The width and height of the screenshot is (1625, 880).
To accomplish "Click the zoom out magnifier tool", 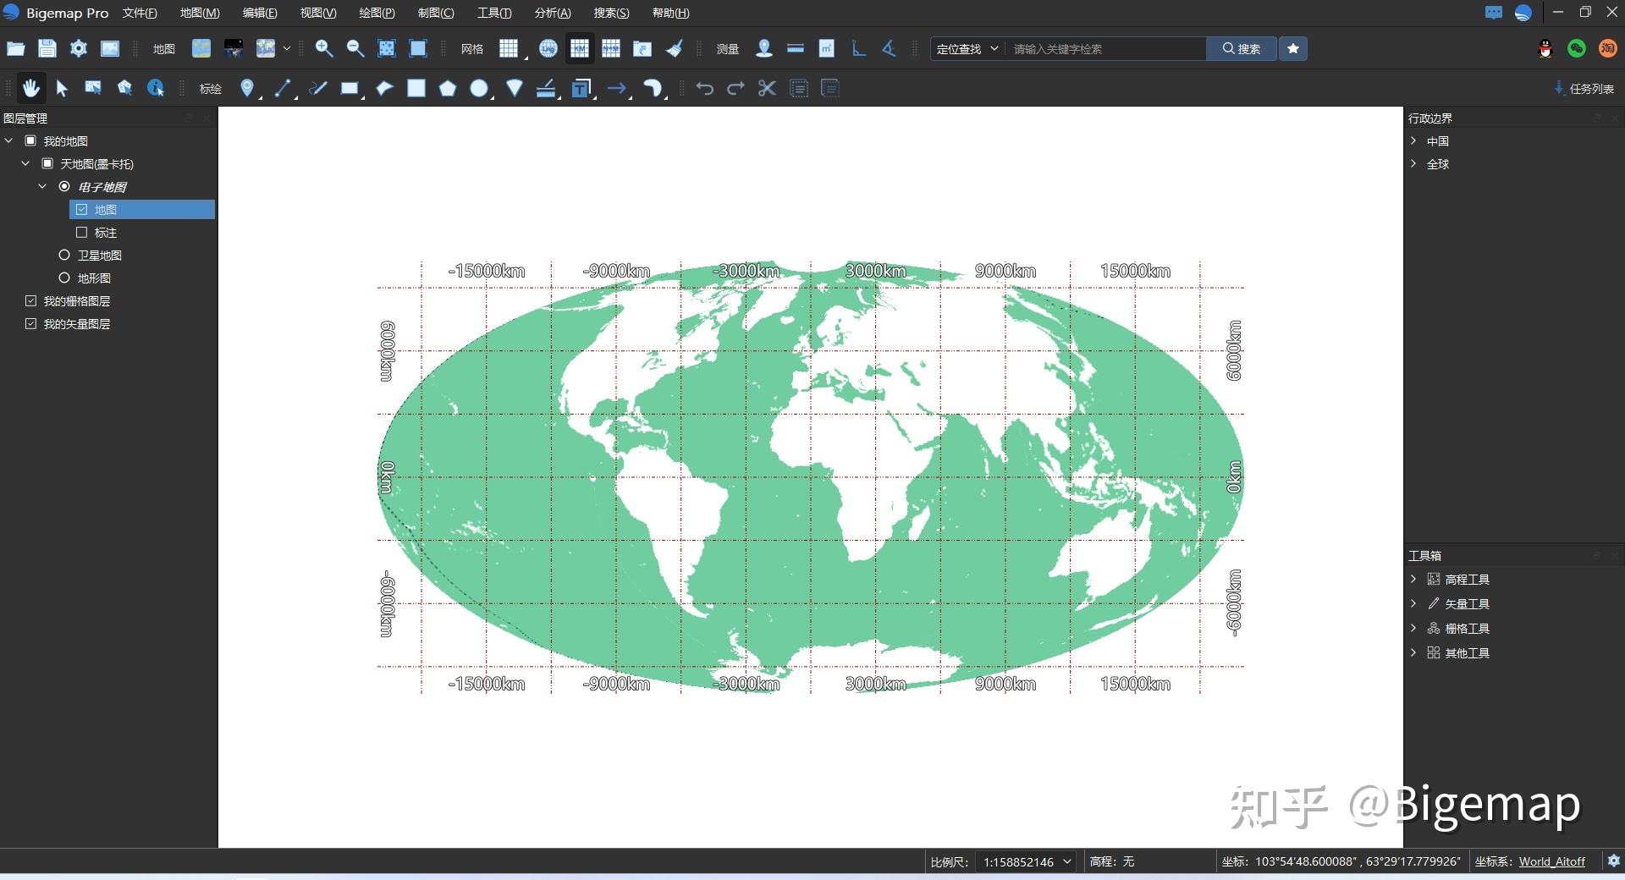I will (x=355, y=48).
